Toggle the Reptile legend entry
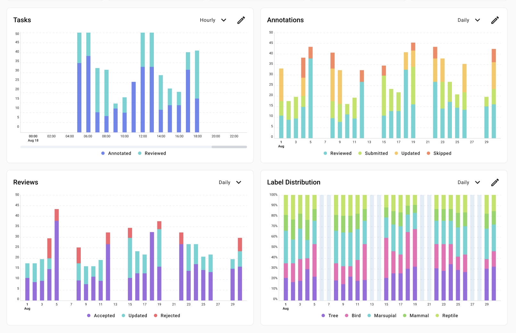The image size is (516, 333). [447, 316]
